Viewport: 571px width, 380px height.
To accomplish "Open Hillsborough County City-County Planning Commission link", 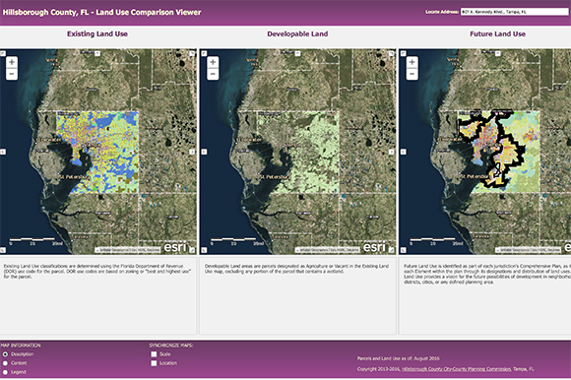I will pos(456,369).
